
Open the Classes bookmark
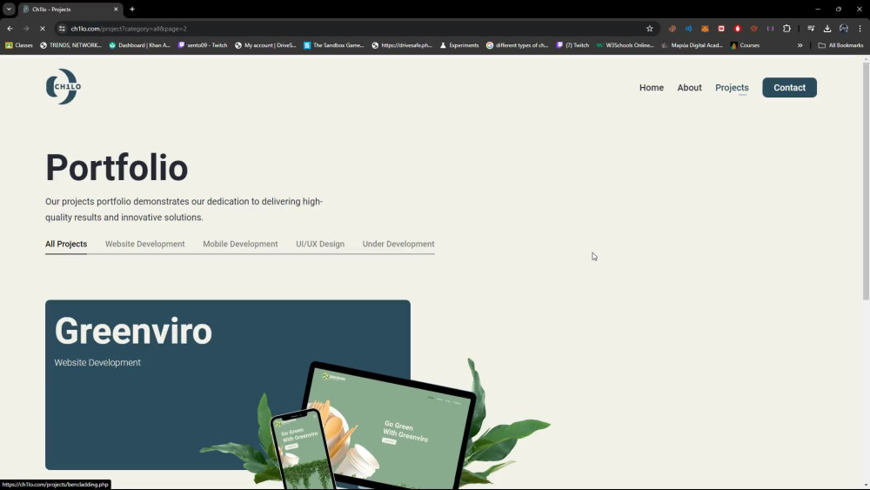click(19, 45)
